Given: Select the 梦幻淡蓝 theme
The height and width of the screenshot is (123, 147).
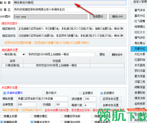Looking at the screenshot, I should (140, 71).
